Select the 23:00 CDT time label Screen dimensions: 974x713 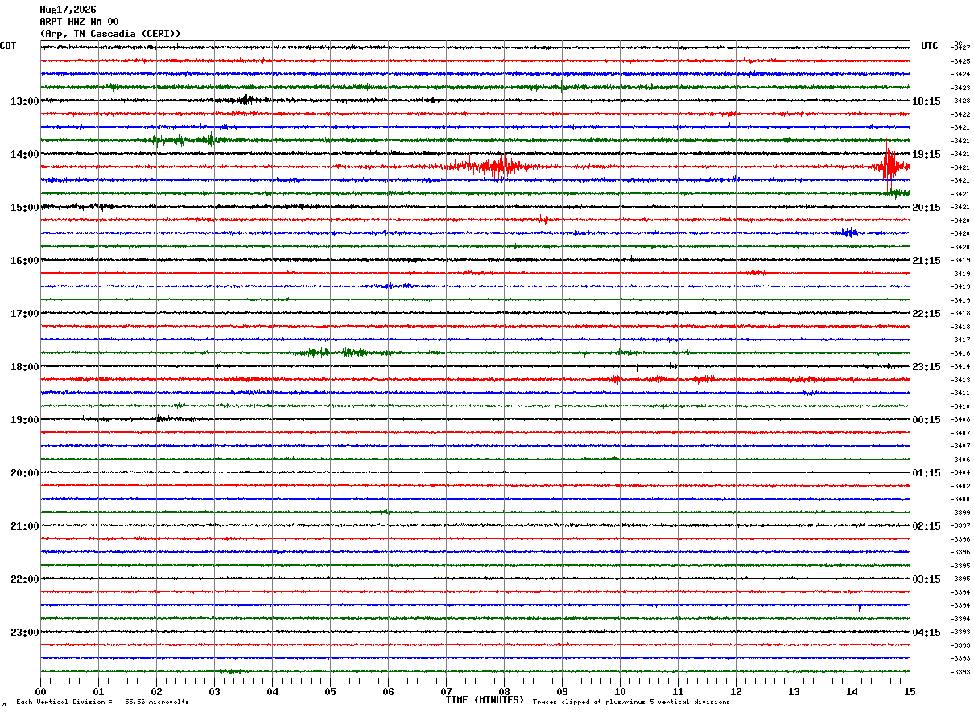tap(24, 633)
